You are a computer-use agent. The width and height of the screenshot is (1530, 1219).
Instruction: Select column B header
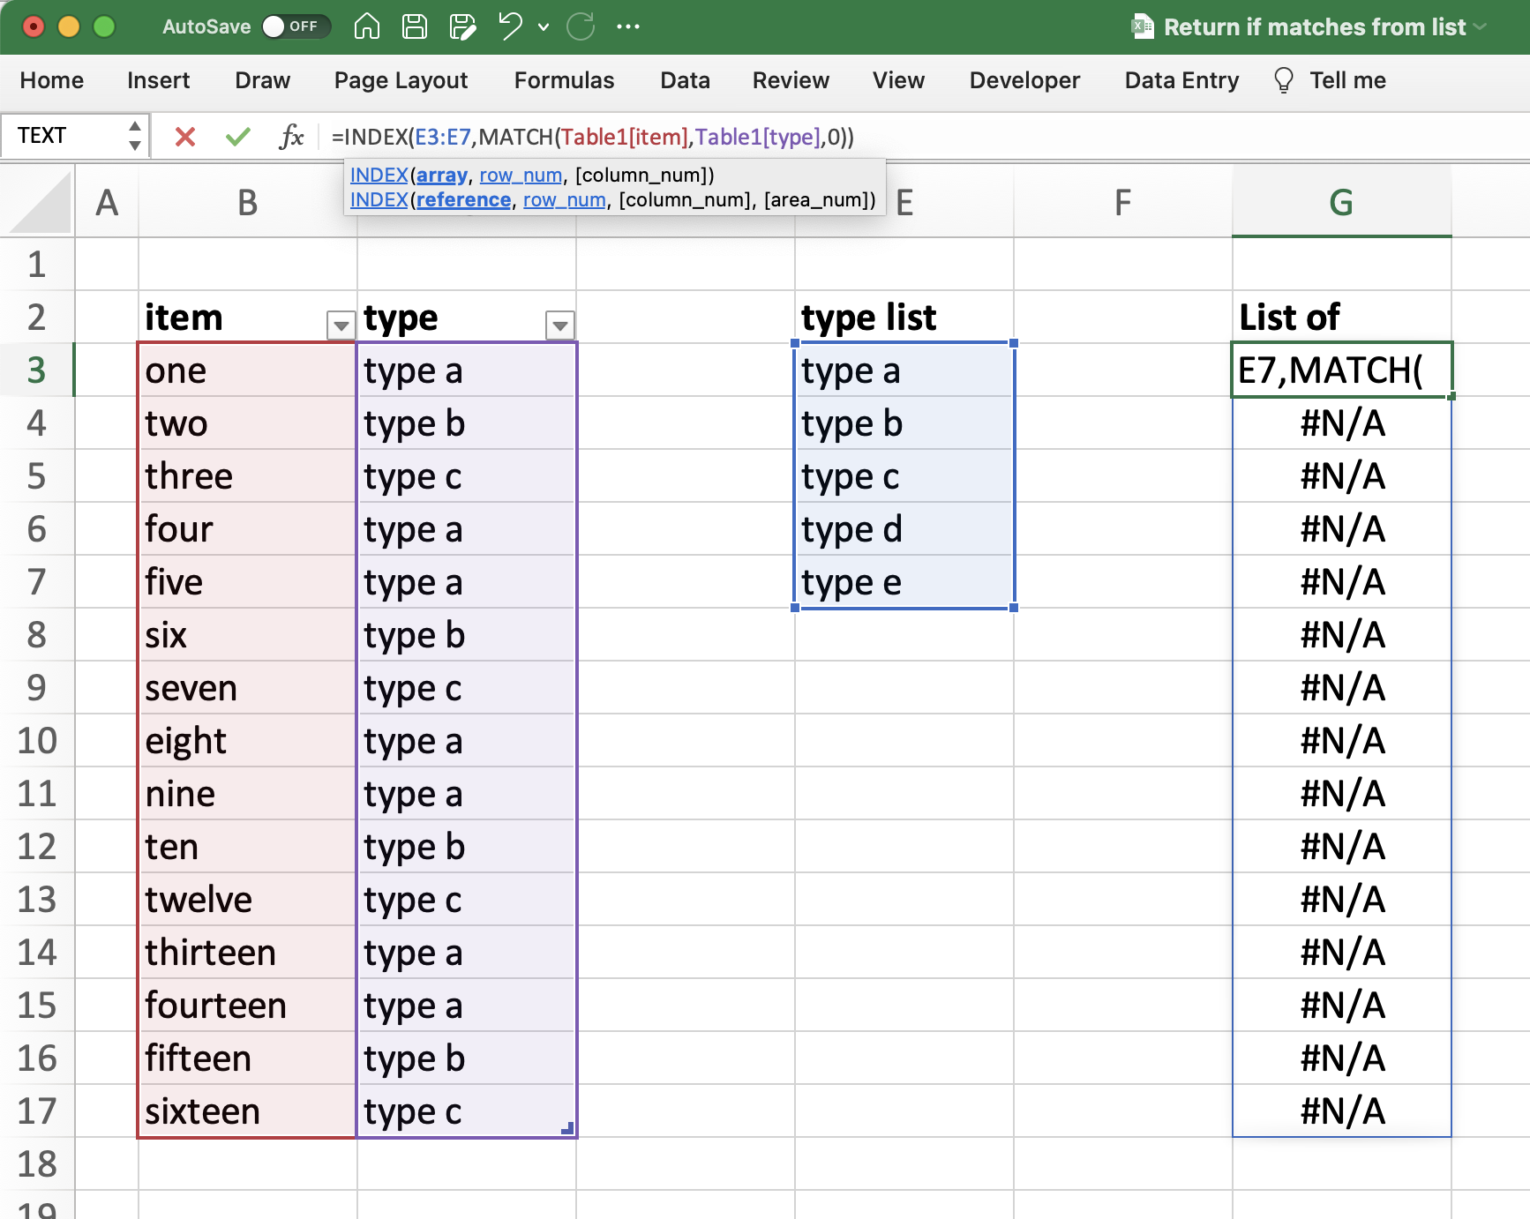tap(248, 202)
